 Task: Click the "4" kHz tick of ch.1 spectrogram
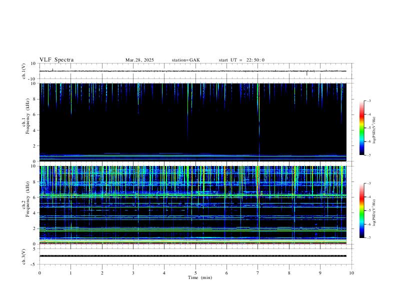tap(34, 130)
